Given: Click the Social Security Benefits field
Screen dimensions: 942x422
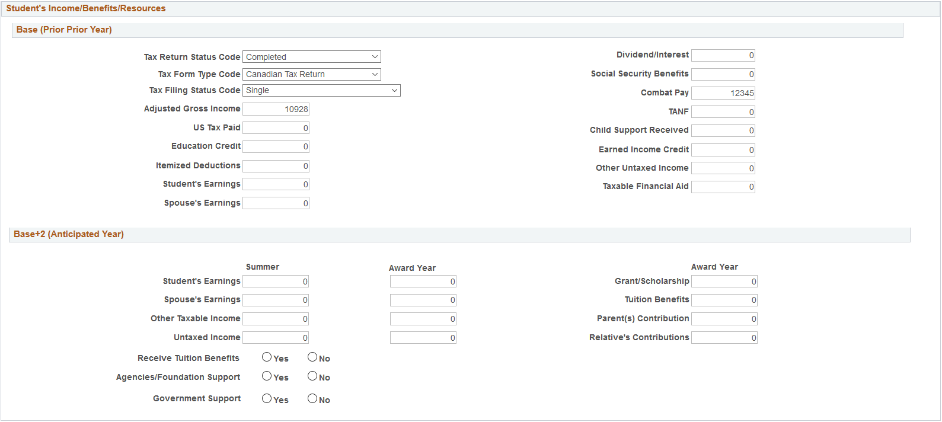Looking at the screenshot, I should pos(723,74).
